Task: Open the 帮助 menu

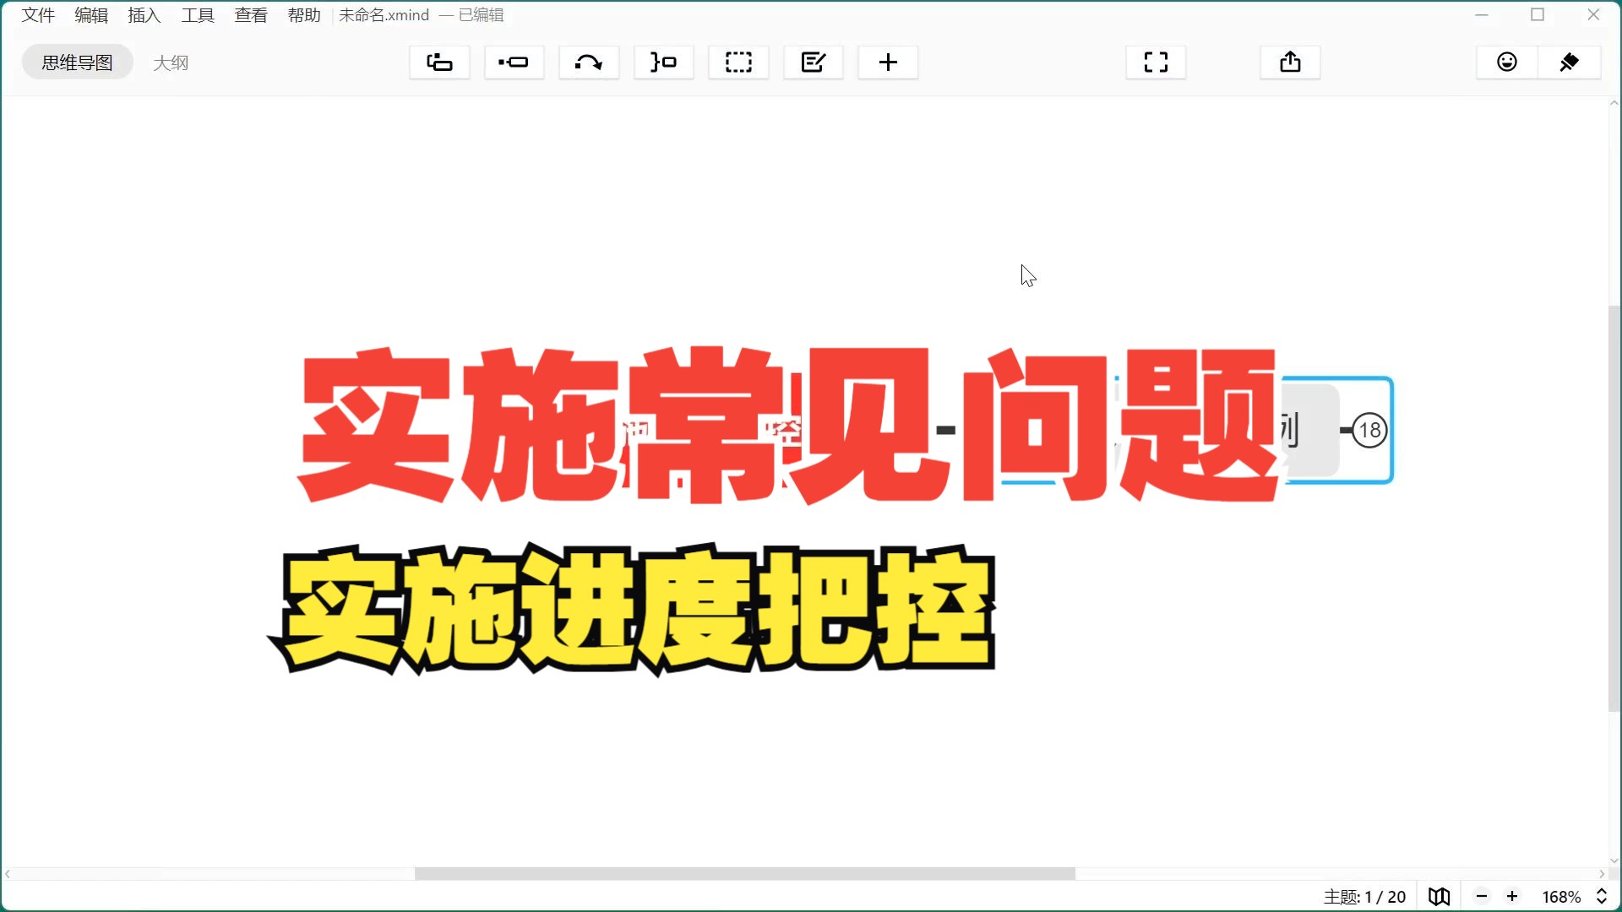Action: tap(304, 15)
